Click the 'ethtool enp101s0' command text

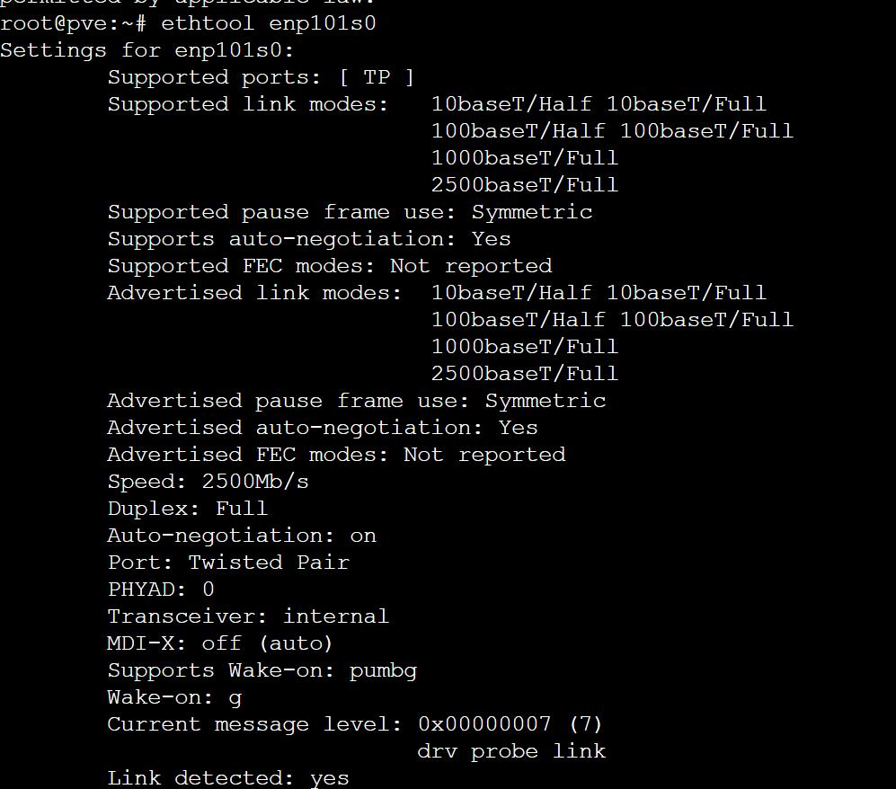point(268,23)
